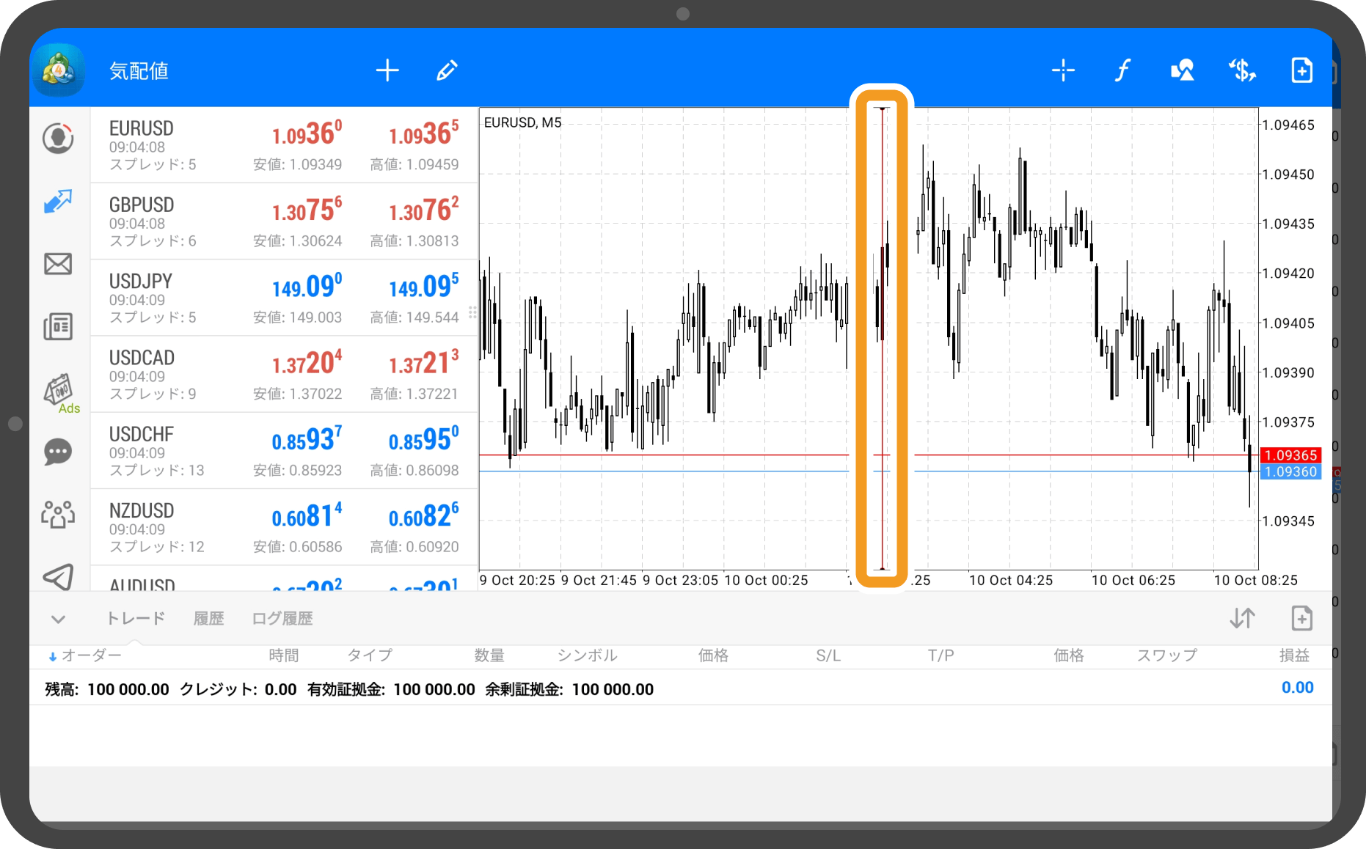Tap the red ask price label 1.09365
Viewport: 1366px width, 849px height.
click(x=1290, y=455)
